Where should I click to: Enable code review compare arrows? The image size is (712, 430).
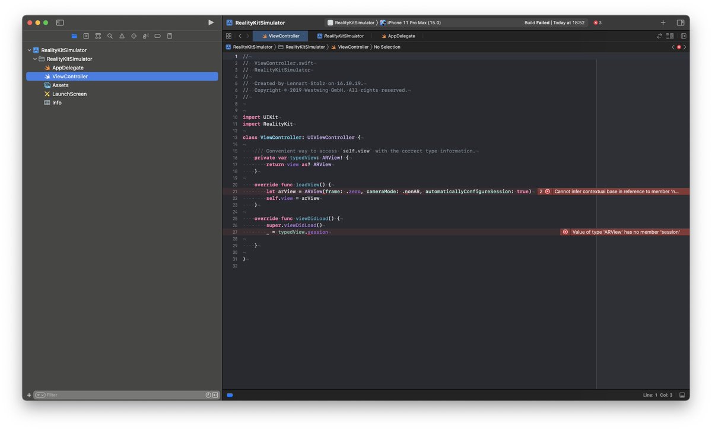coord(659,36)
